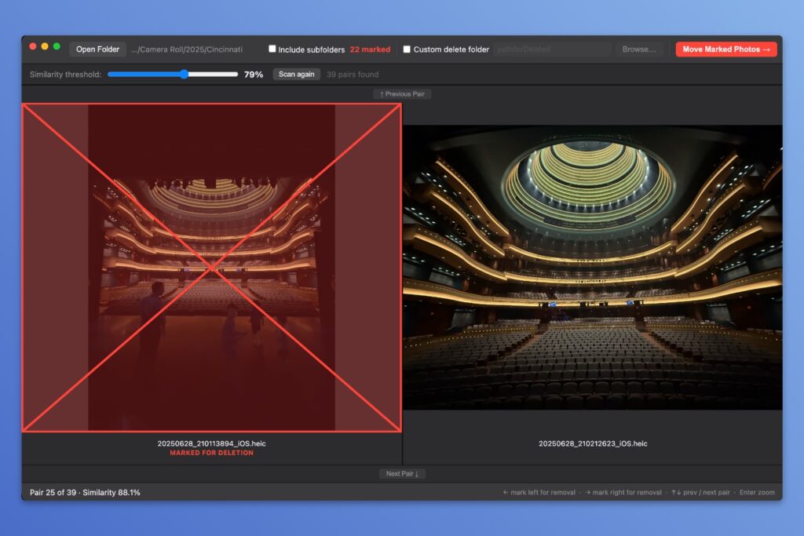
Task: Click Move Marked Photos red button
Action: pos(726,49)
